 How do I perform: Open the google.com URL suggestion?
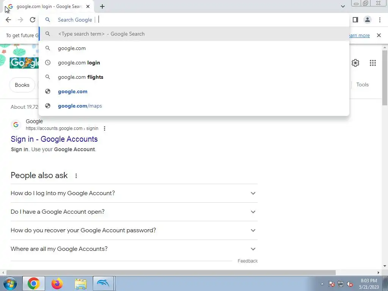194,91
